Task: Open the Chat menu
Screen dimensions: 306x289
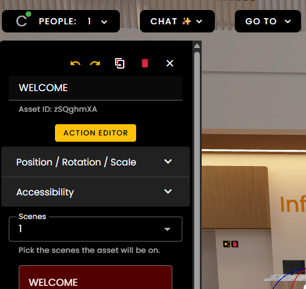Action: [177, 21]
